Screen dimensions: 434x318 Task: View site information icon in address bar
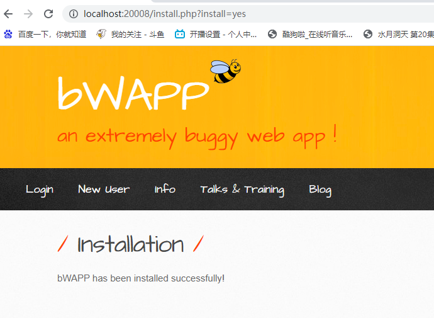click(x=74, y=14)
